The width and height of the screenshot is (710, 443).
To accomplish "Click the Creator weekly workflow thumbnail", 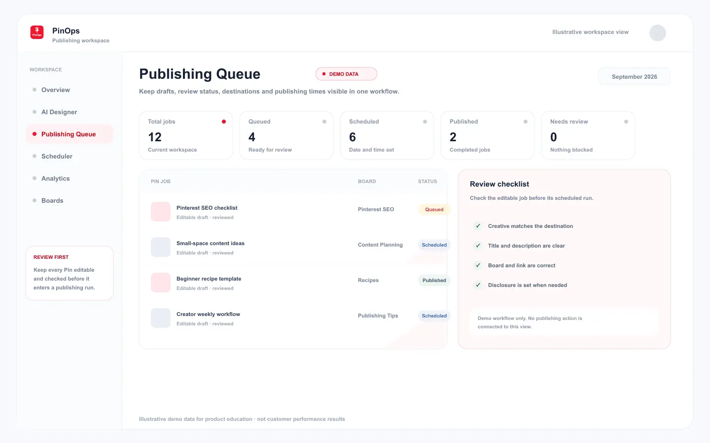I will click(161, 318).
